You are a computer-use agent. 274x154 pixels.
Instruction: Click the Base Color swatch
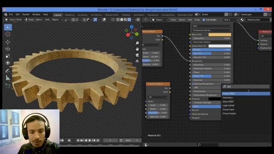220,35
